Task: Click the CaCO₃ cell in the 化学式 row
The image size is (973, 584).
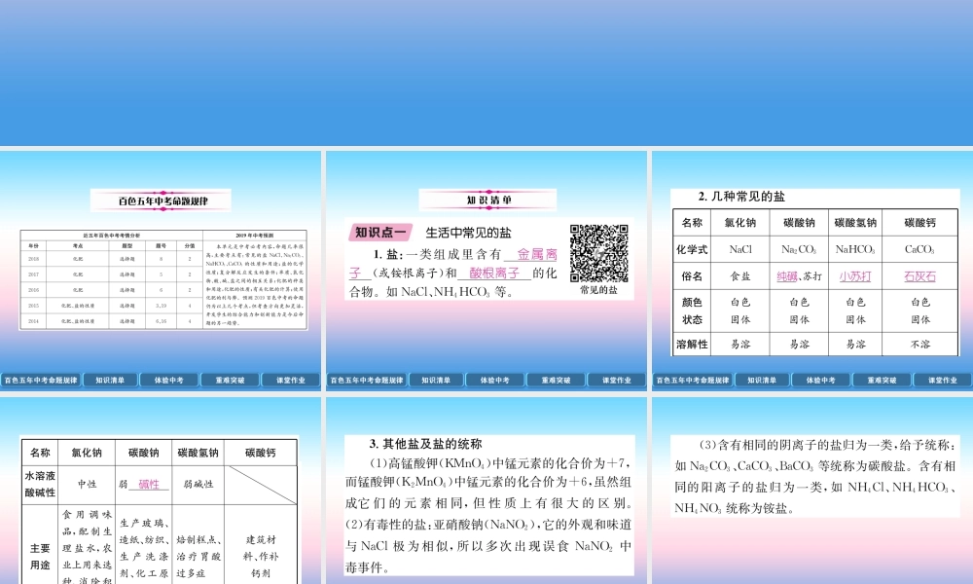Action: point(919,249)
